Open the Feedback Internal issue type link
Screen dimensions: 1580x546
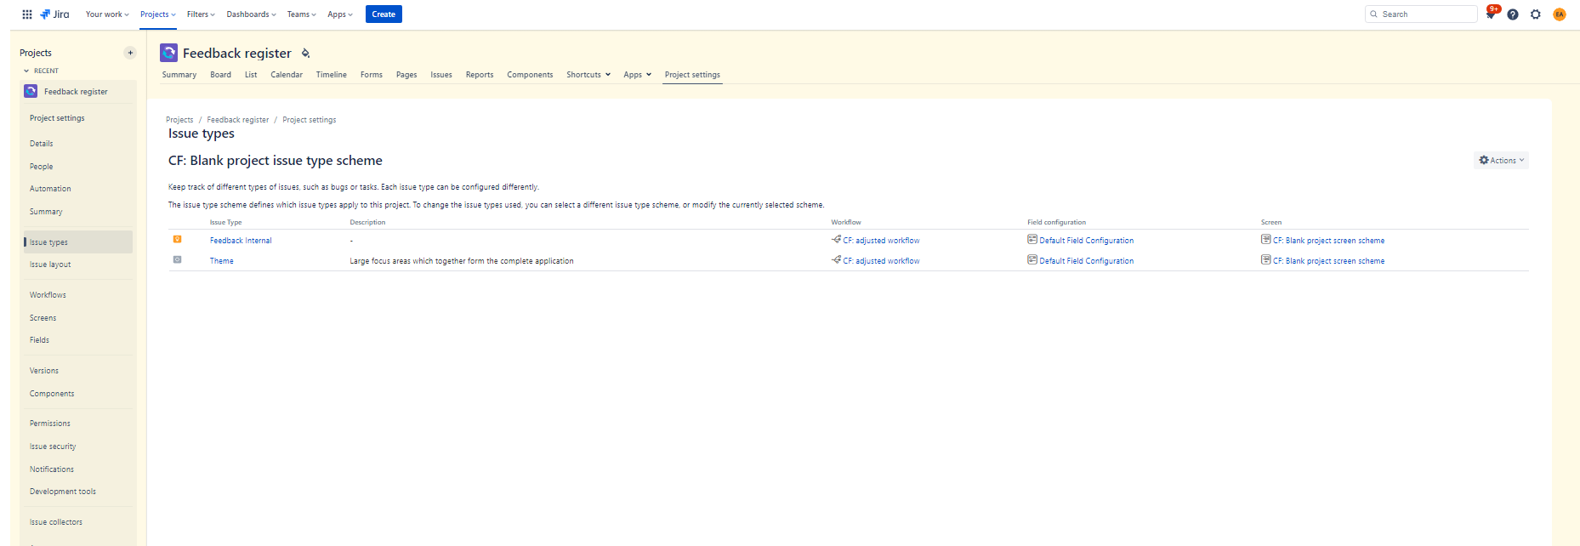241,241
